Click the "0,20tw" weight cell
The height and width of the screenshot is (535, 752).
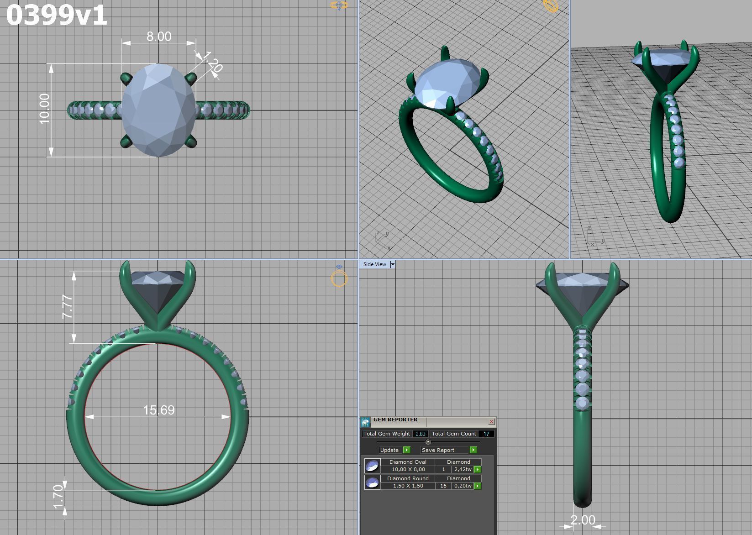click(x=463, y=486)
